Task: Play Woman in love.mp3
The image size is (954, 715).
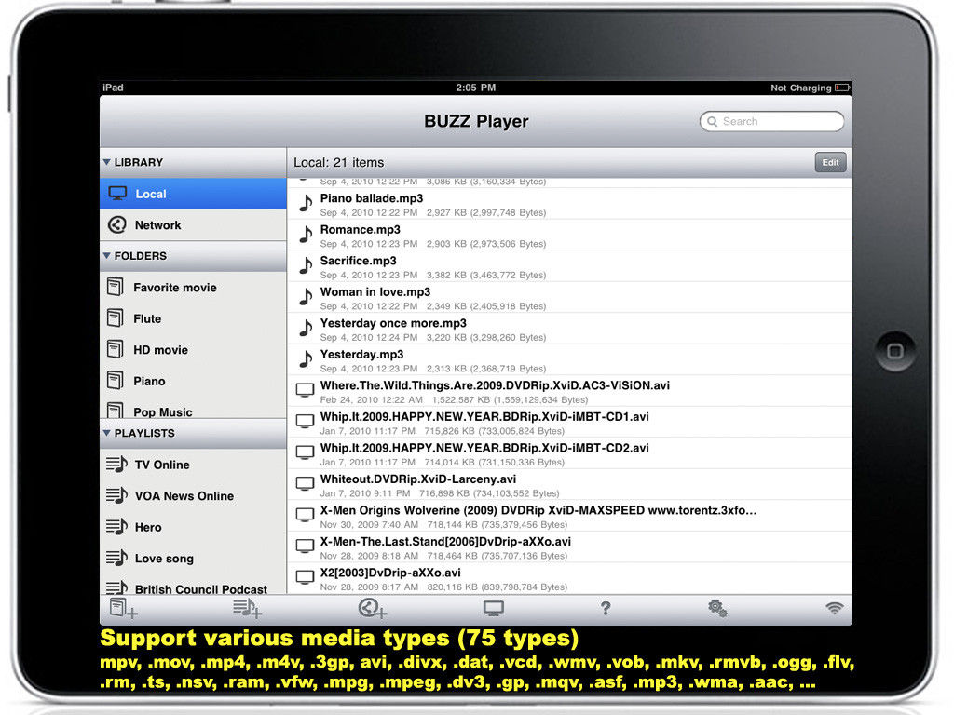Action: pyautogui.click(x=569, y=297)
